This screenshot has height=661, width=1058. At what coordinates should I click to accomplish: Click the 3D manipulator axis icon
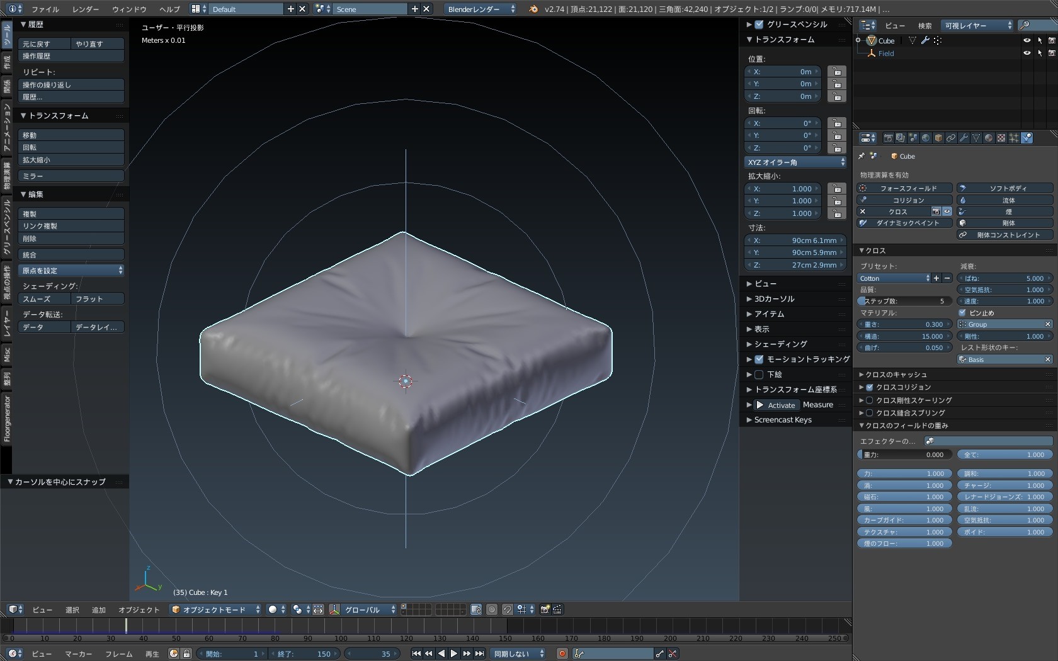(x=334, y=609)
